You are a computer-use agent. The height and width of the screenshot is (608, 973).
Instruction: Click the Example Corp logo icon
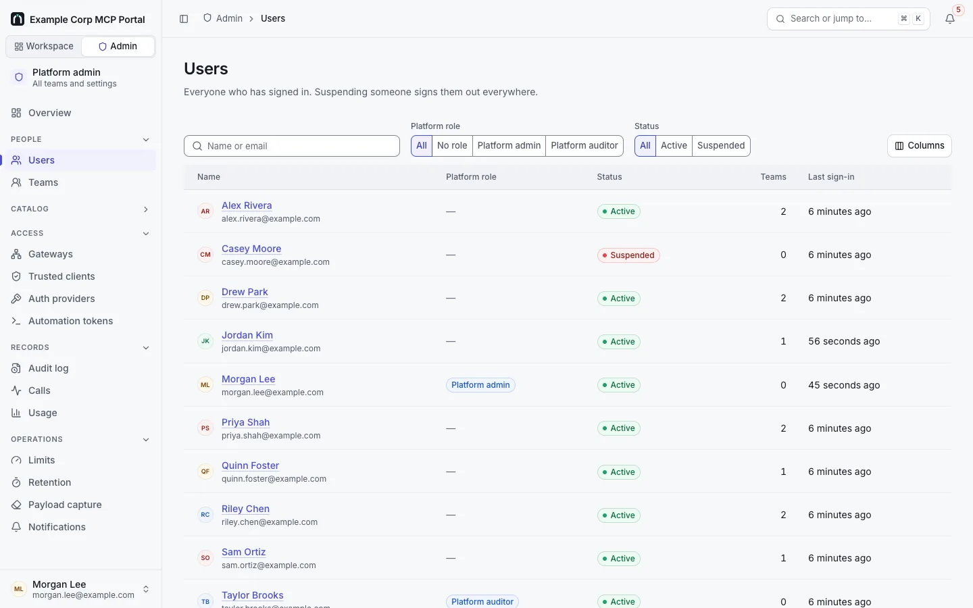tap(18, 19)
